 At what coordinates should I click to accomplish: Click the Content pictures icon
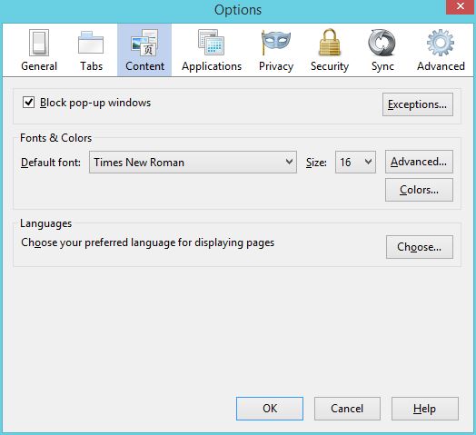(144, 43)
